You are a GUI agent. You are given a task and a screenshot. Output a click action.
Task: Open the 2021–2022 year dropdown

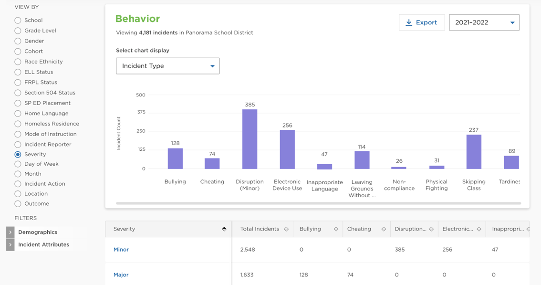484,22
